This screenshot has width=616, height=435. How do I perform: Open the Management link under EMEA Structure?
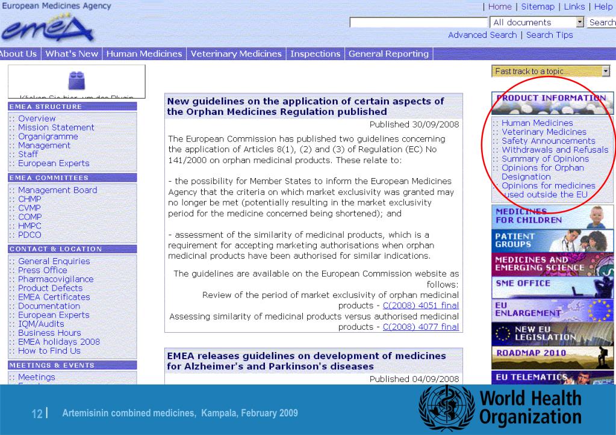point(44,146)
